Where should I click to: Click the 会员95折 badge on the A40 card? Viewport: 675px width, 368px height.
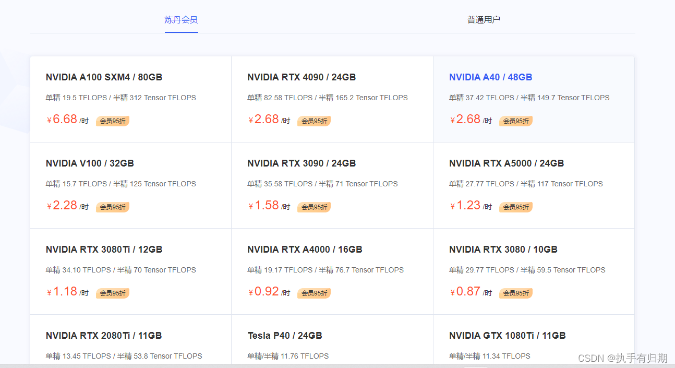tap(516, 121)
